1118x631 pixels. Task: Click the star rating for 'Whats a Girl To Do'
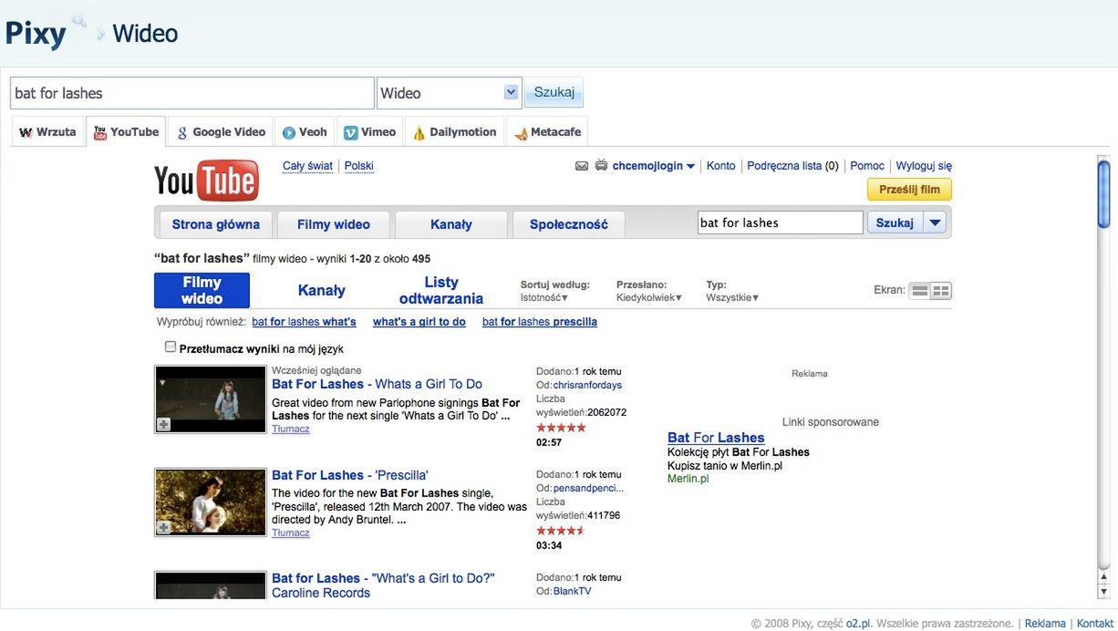pyautogui.click(x=561, y=428)
